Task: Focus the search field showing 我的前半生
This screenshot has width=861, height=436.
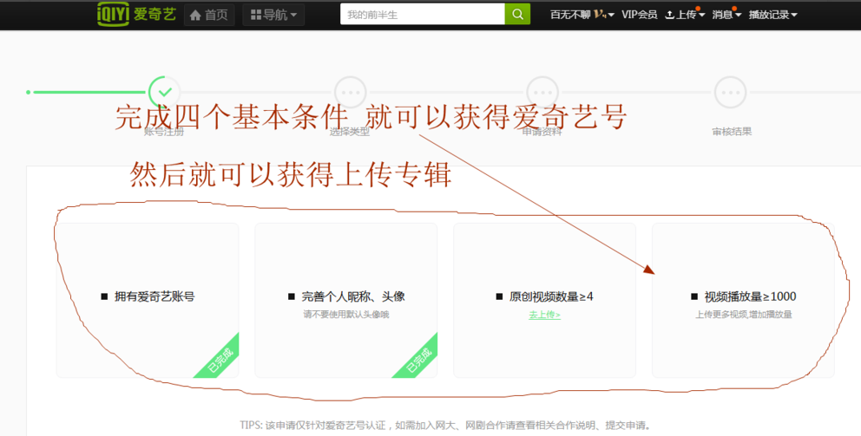Action: [x=423, y=14]
